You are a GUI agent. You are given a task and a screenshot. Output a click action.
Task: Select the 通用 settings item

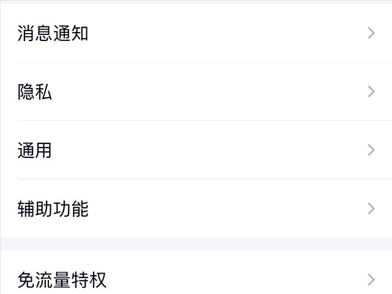(196, 150)
